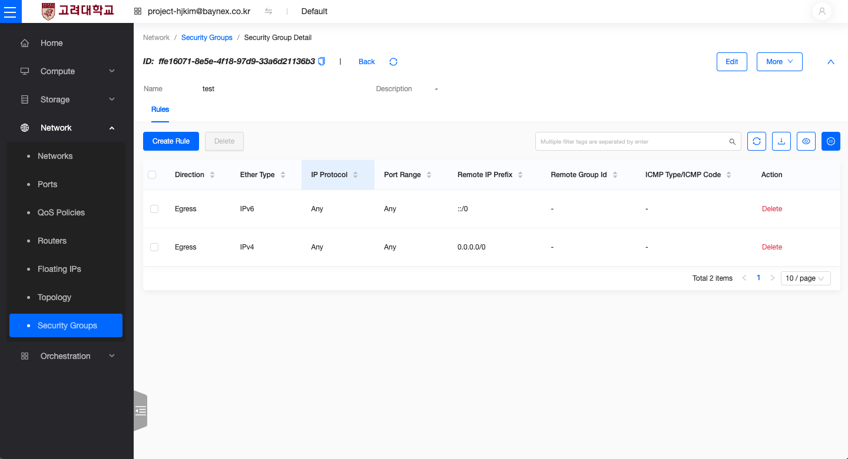The image size is (848, 459).
Task: Click the Default domain label
Action: (314, 11)
